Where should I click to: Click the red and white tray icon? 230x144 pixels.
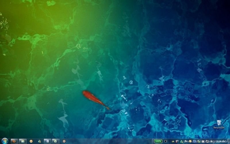pos(177,141)
